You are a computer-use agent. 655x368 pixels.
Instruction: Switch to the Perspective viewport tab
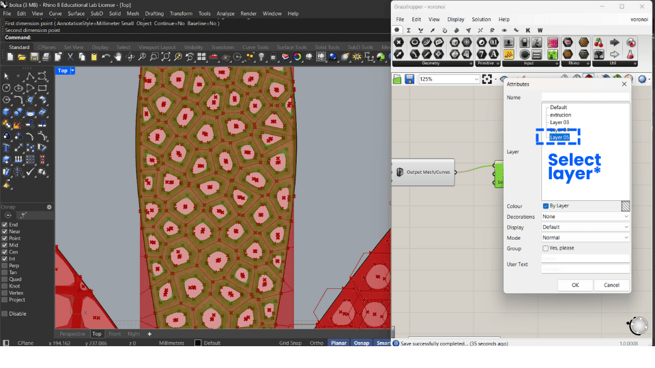tap(72, 334)
